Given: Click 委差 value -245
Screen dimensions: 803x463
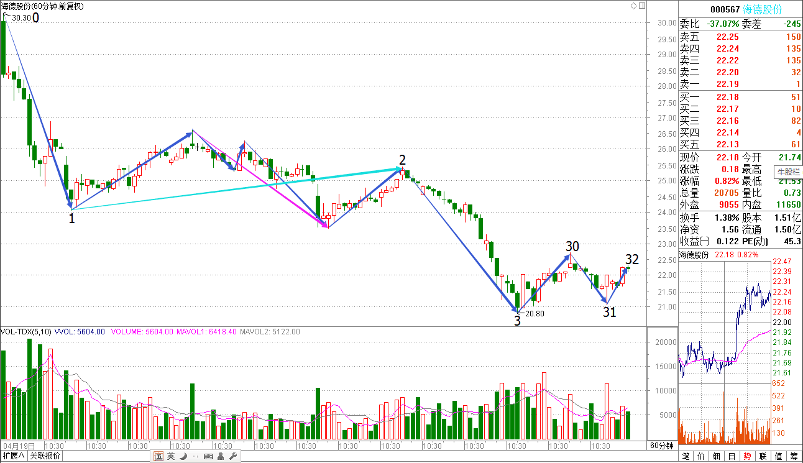Looking at the screenshot, I should coord(792,24).
